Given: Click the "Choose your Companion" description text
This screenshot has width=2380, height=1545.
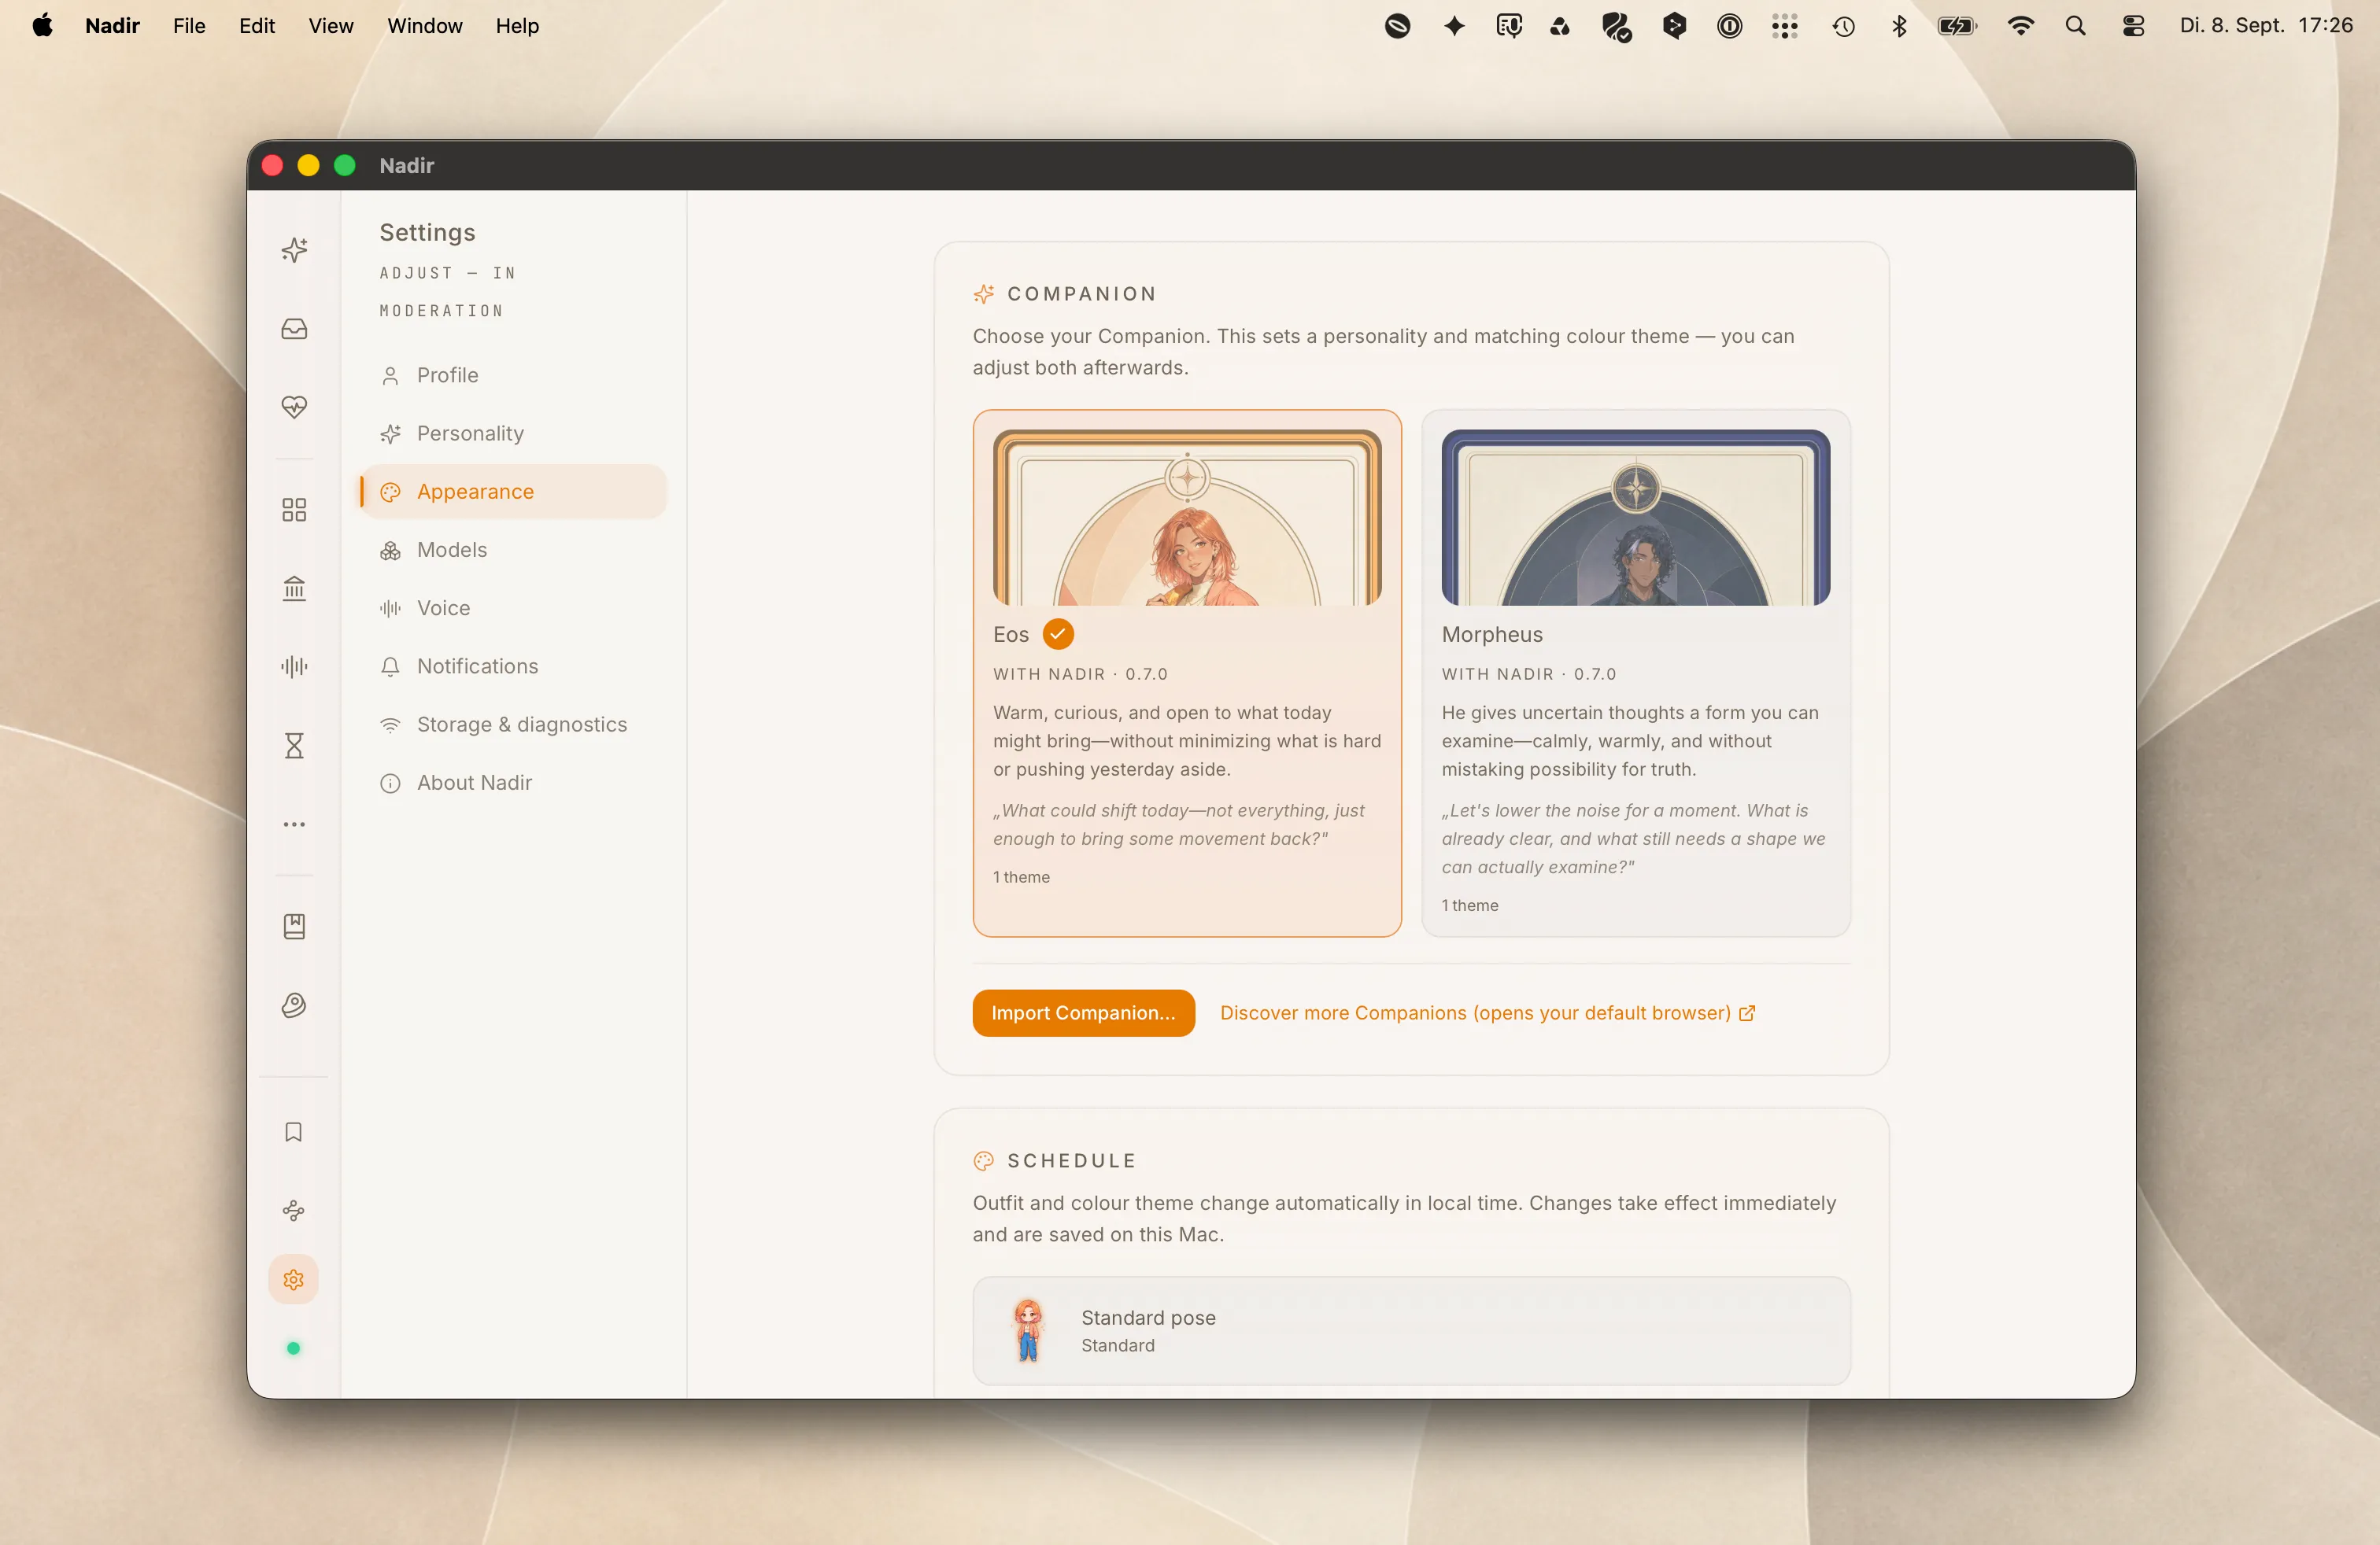Looking at the screenshot, I should 1383,352.
